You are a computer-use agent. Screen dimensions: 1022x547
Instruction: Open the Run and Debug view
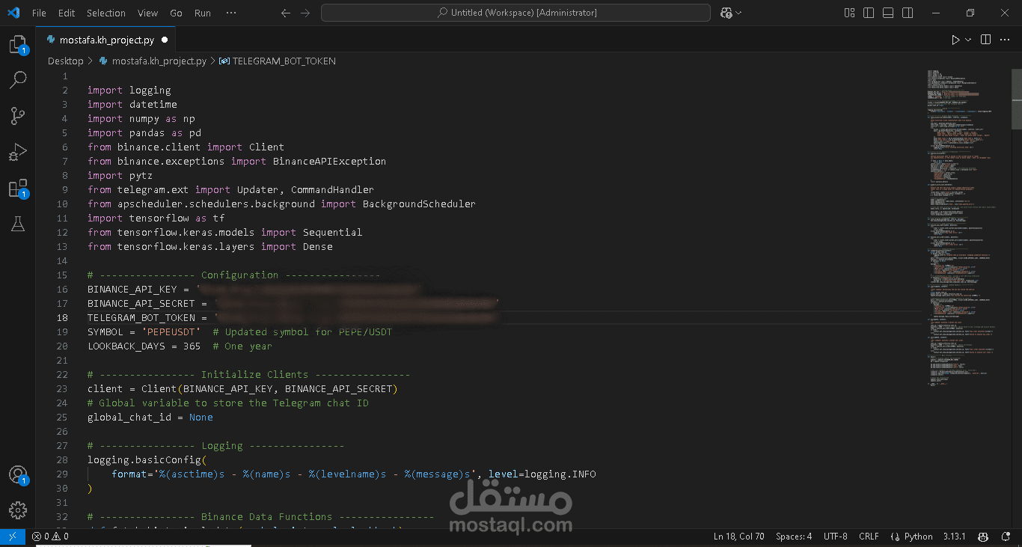coord(17,153)
